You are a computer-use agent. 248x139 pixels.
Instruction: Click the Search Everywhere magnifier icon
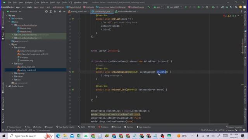pyautogui.click(x=236, y=7)
